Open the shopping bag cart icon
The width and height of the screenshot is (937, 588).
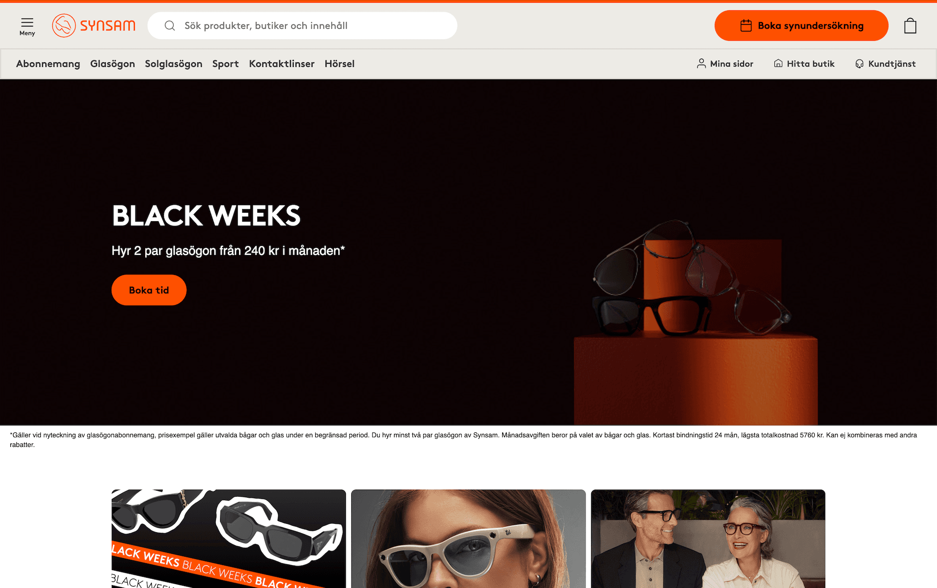tap(910, 26)
